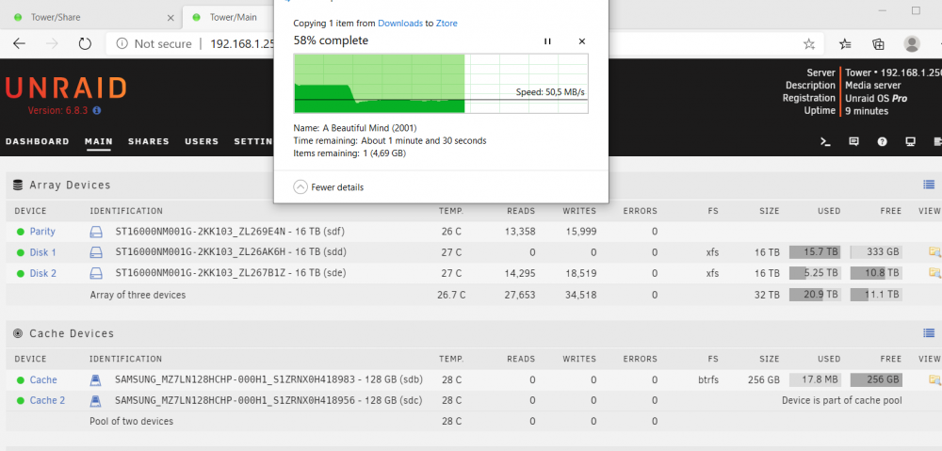Click 'Device is part of cache pool' text

(x=841, y=400)
